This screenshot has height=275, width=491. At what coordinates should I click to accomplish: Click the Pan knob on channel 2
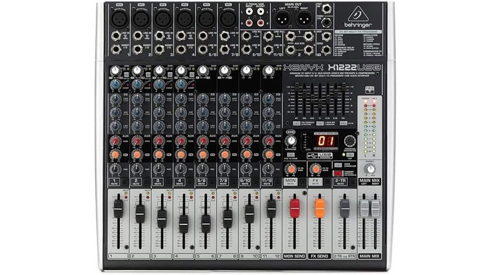[137, 169]
